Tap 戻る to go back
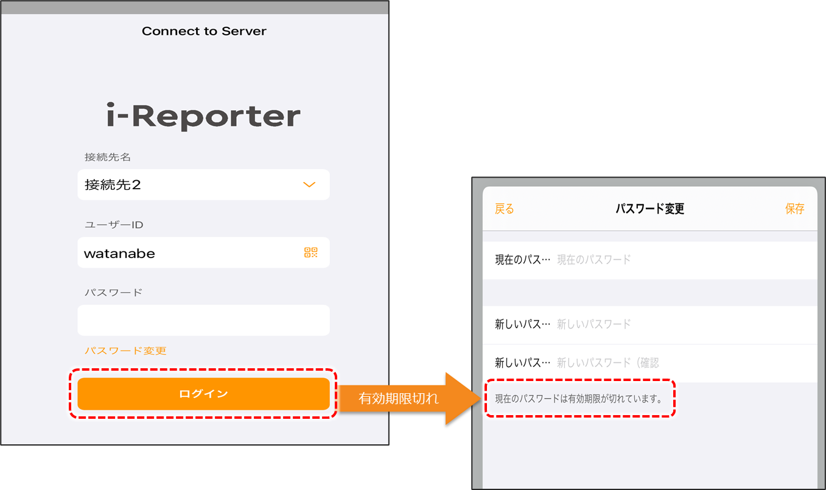Image resolution: width=826 pixels, height=490 pixels. click(504, 209)
